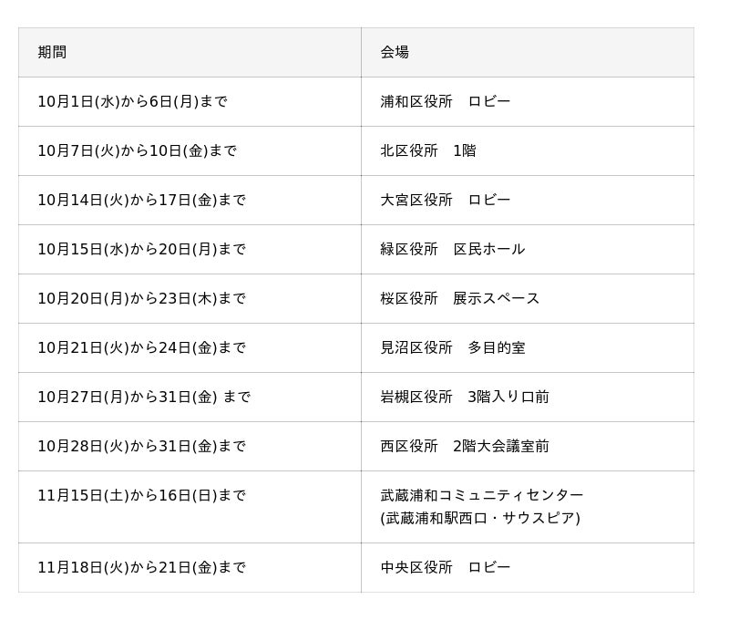Select the 11月15日(土)から16日(日)まで date cell

141,495
